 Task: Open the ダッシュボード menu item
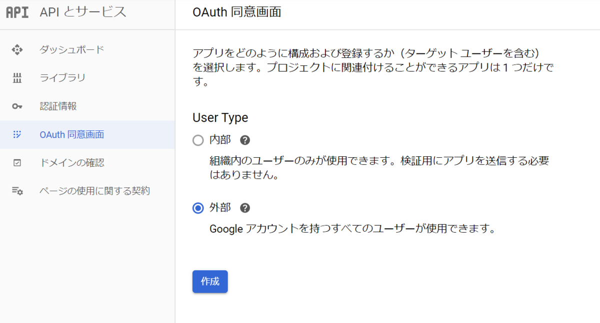(x=87, y=50)
